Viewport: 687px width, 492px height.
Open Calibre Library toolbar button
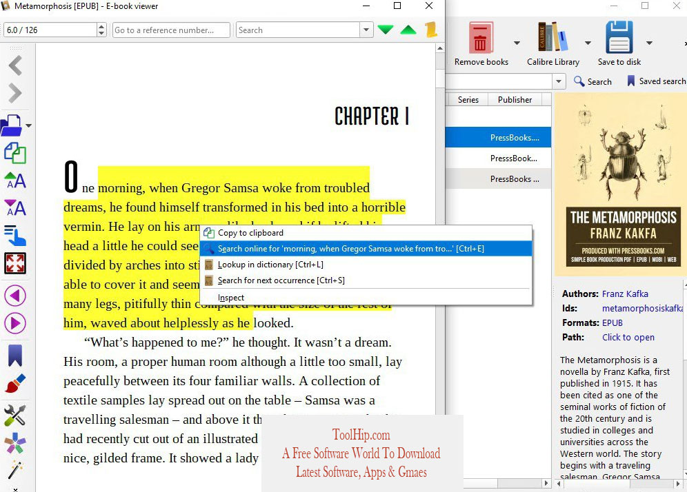tap(553, 44)
